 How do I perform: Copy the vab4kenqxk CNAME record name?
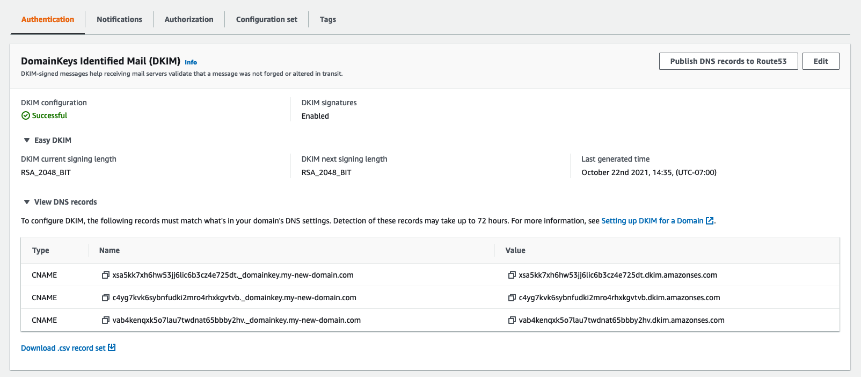click(106, 320)
